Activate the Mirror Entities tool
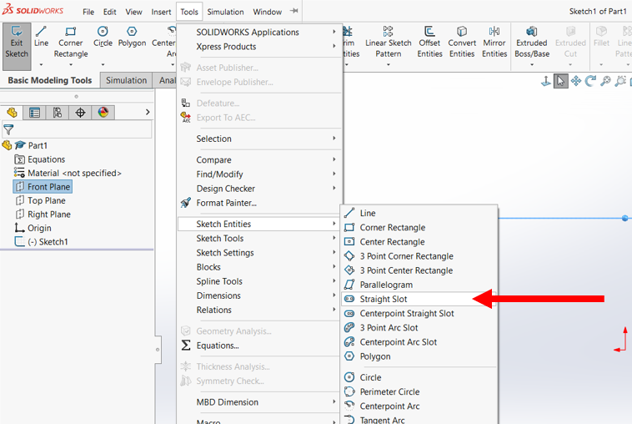 [494, 43]
